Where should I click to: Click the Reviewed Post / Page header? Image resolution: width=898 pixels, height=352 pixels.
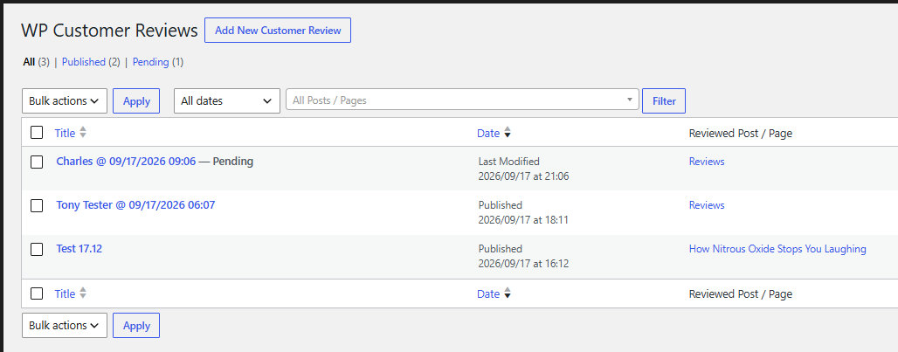[741, 134]
